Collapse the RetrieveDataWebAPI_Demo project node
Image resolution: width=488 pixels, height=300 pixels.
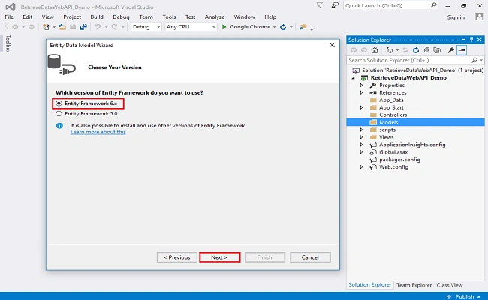click(x=354, y=78)
